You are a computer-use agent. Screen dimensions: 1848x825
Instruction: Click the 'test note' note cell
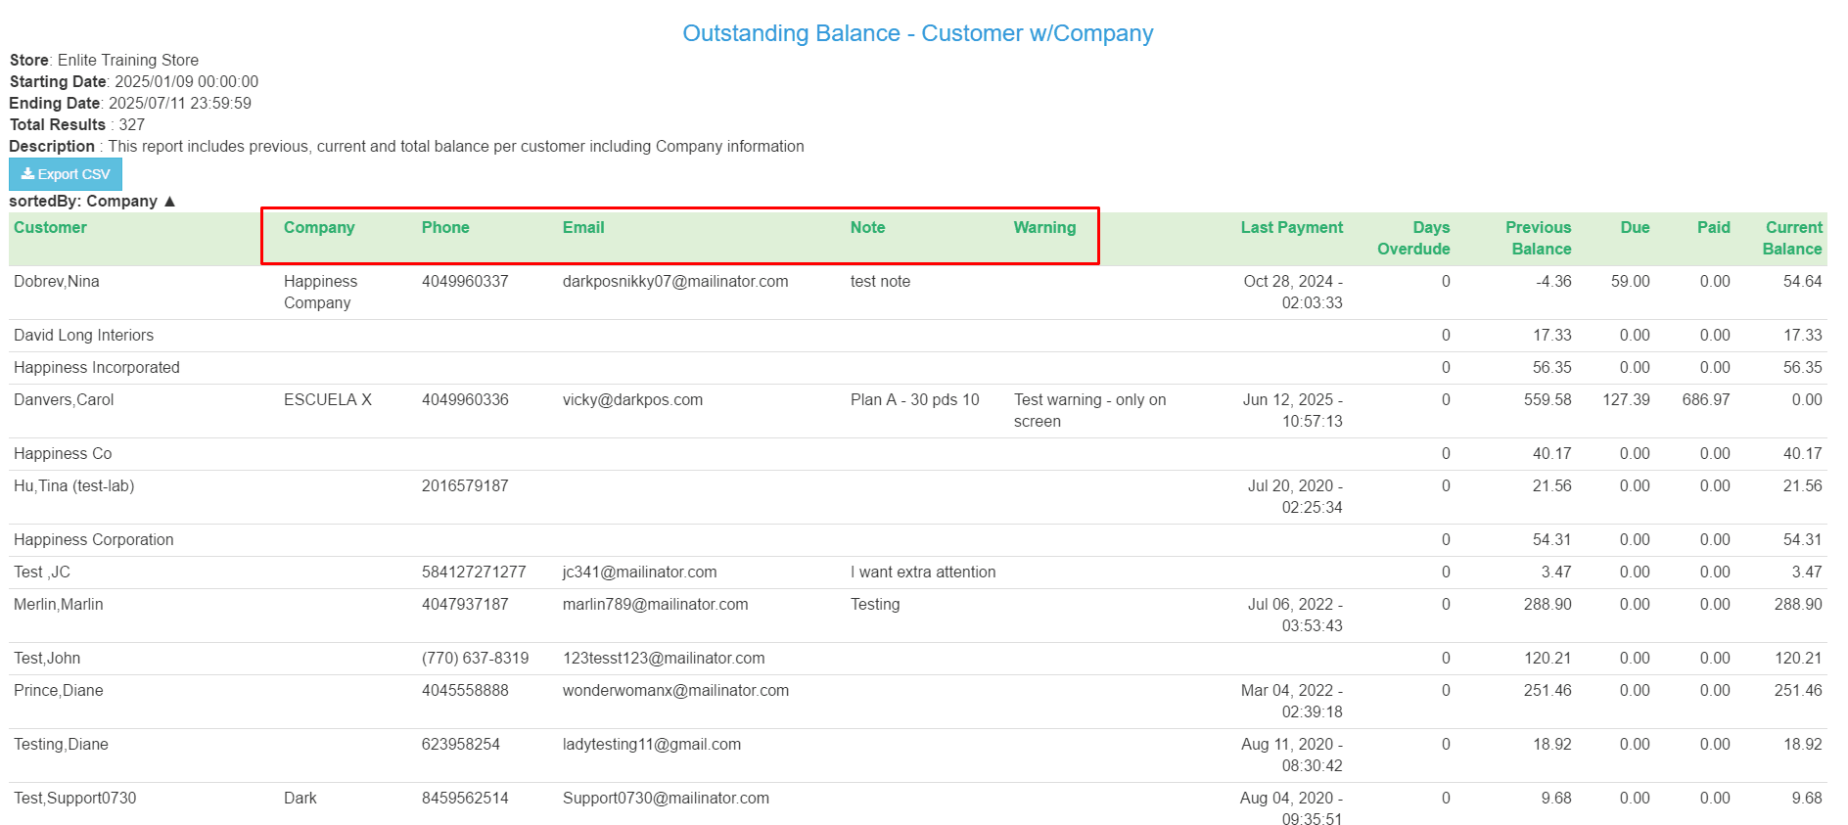pos(880,281)
